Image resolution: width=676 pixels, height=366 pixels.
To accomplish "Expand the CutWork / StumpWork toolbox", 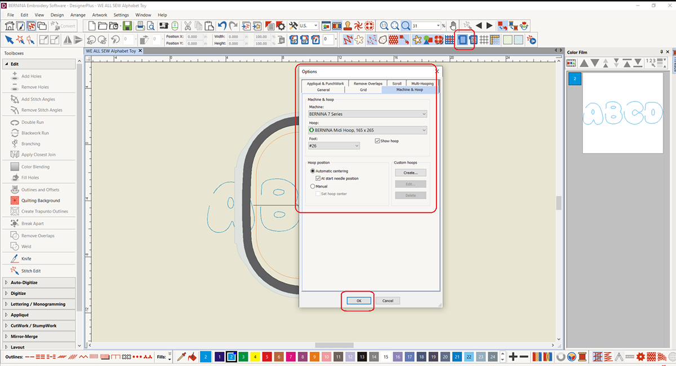I will click(38, 325).
